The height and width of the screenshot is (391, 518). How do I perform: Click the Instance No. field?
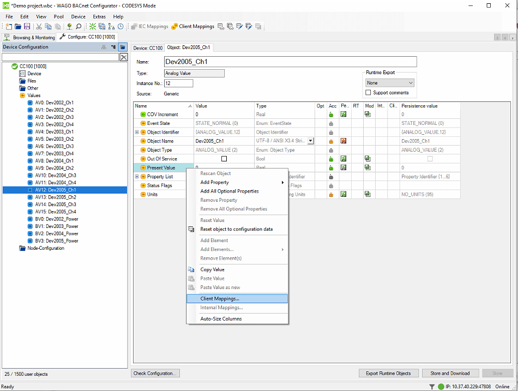(178, 83)
